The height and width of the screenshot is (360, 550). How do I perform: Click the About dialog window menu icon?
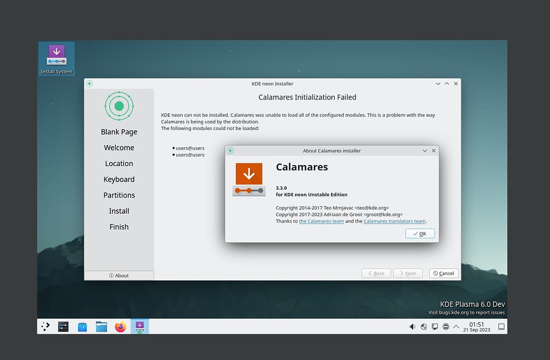(230, 150)
